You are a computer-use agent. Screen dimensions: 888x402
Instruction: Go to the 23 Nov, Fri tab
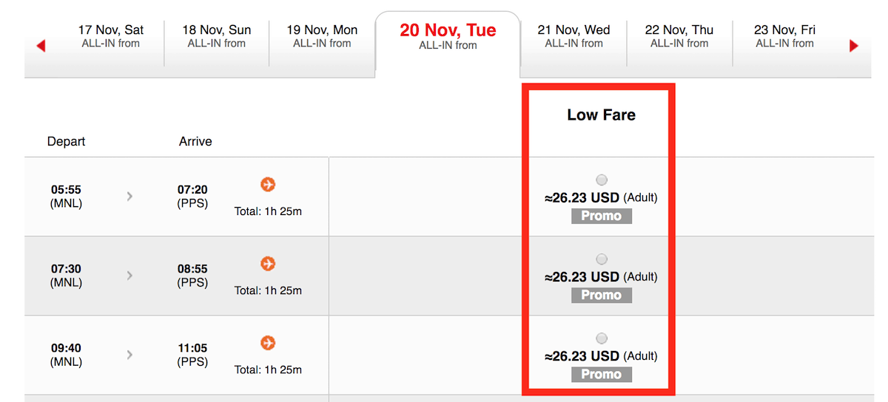pyautogui.click(x=784, y=36)
